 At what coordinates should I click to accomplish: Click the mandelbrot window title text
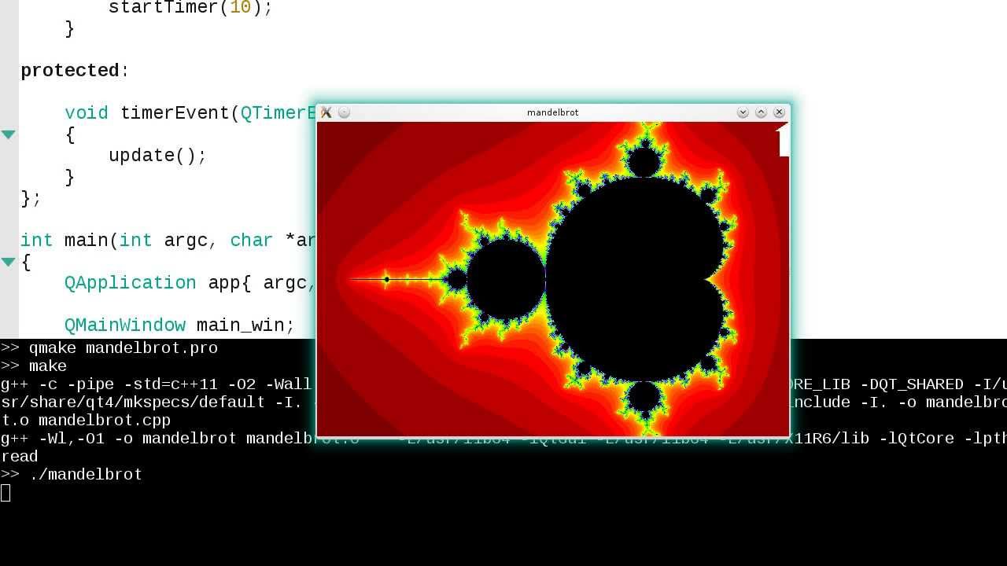pyautogui.click(x=552, y=112)
